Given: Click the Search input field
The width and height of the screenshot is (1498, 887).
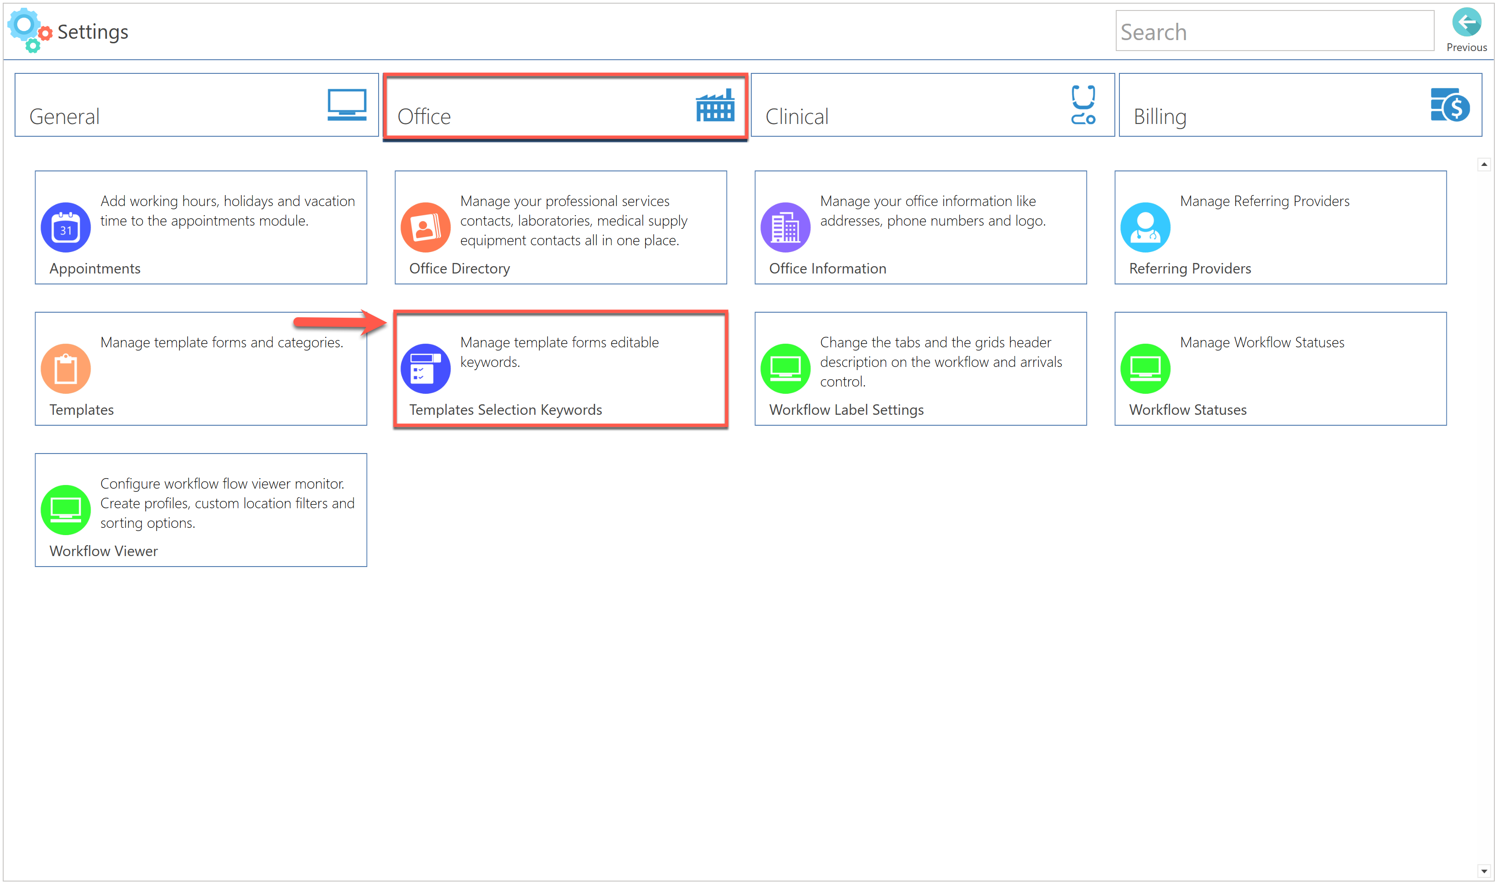Looking at the screenshot, I should (x=1274, y=31).
